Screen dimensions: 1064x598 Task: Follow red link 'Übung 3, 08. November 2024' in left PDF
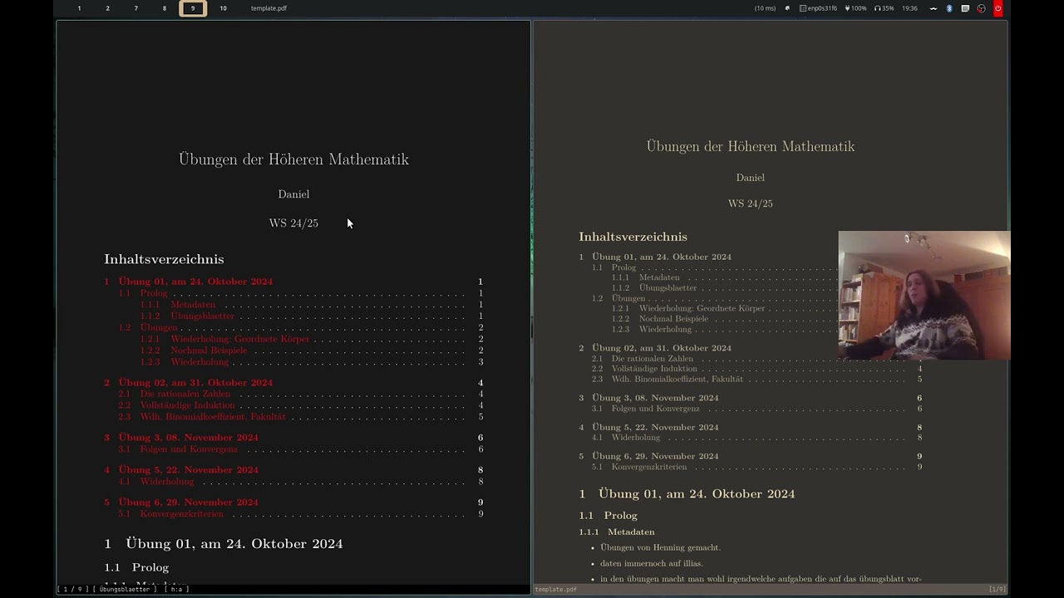click(188, 438)
